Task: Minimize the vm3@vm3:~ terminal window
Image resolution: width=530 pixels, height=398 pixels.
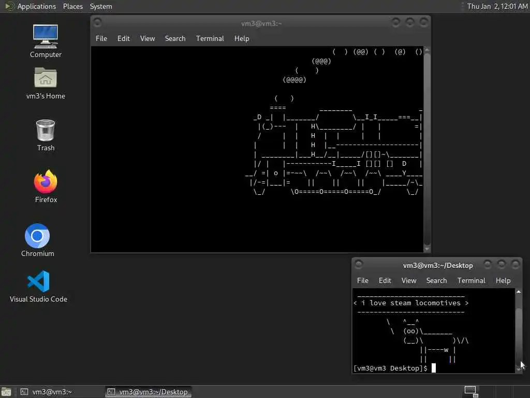Action: [396, 23]
